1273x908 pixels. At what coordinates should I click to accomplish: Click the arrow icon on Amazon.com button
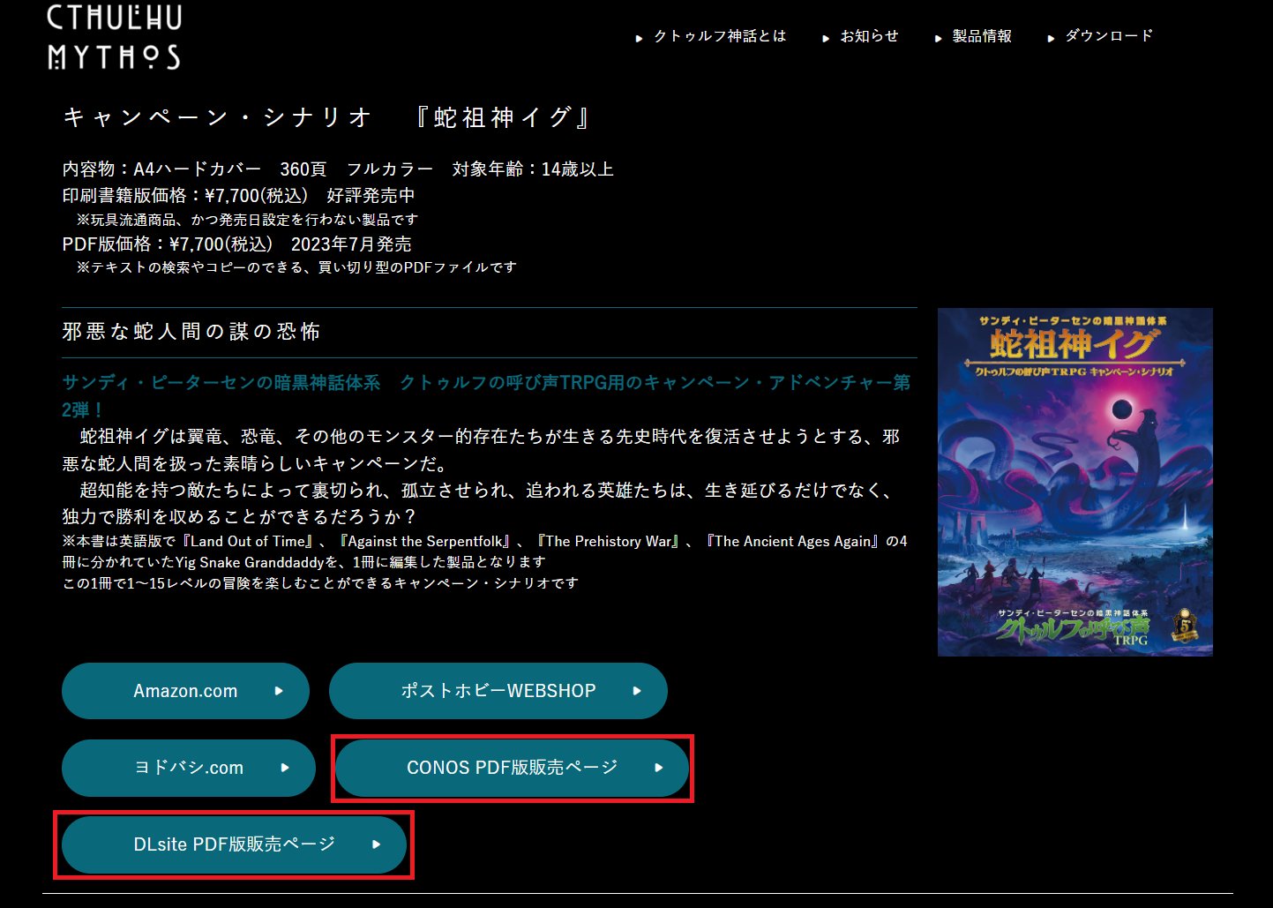[x=279, y=691]
